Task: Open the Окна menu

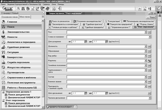Action: click(54, 4)
